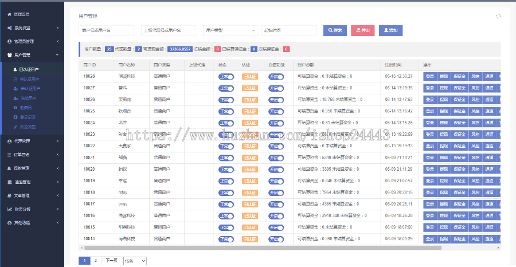The width and height of the screenshot is (516, 267).
Task: Click the 系统设置 gears icon
Action: click(x=9, y=28)
